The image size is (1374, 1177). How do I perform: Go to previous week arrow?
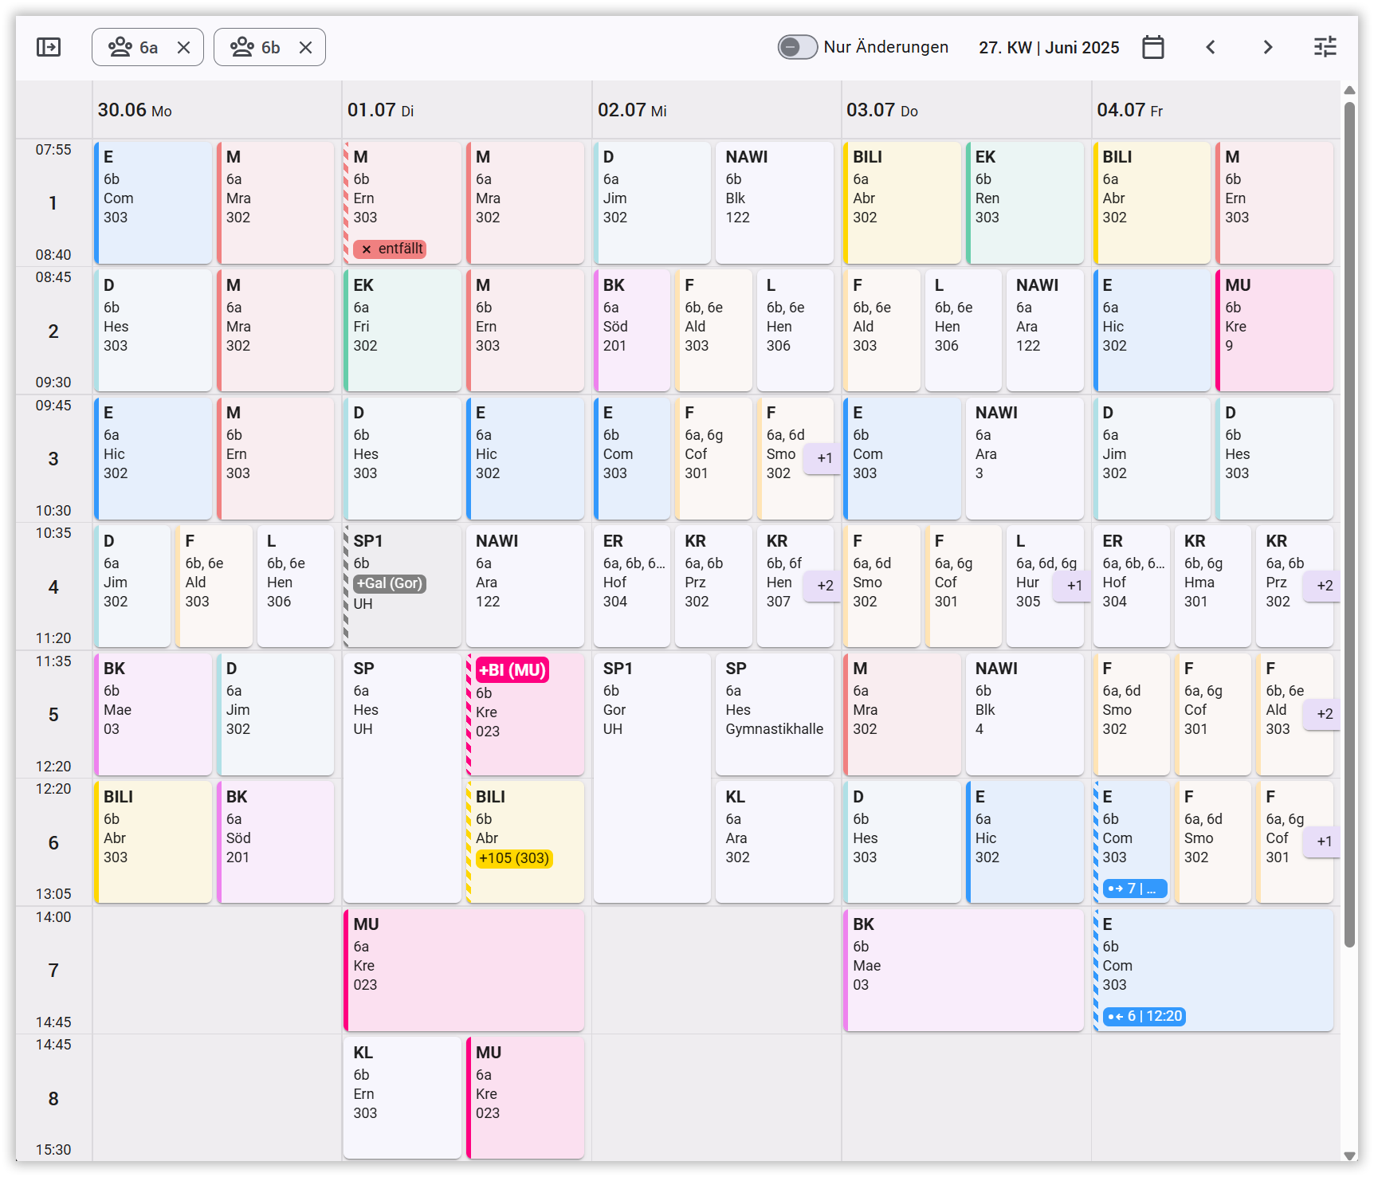1211,47
